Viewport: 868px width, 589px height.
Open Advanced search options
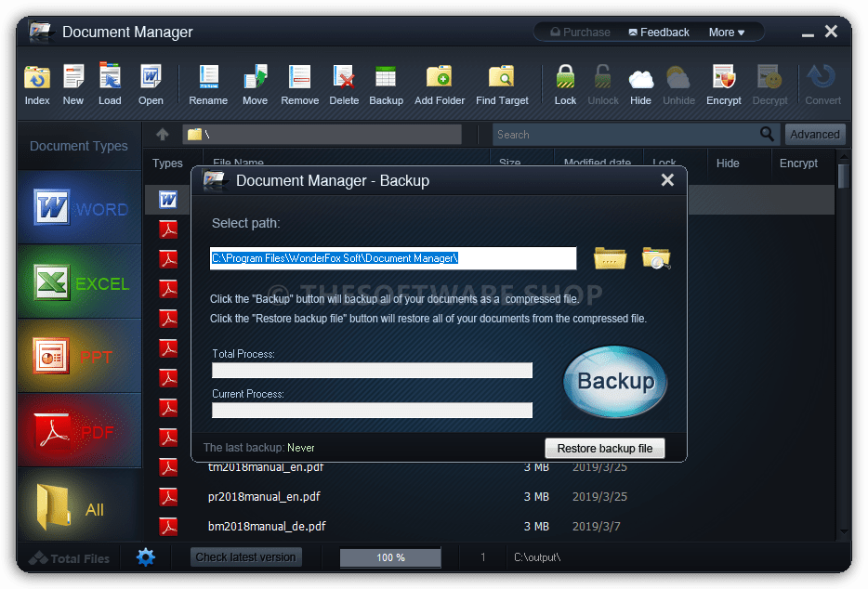point(815,135)
